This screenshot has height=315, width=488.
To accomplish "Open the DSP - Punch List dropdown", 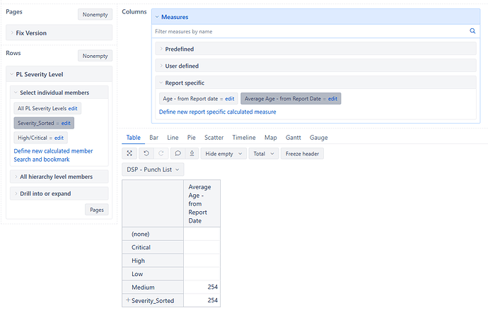I will click(x=153, y=170).
